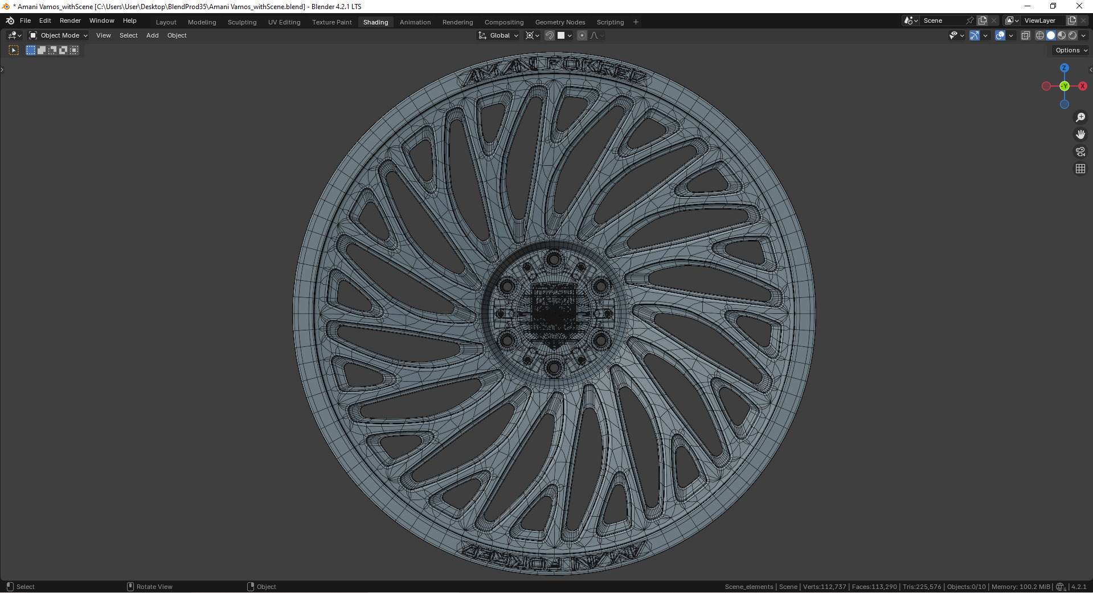Select the Tweak tool icon
1093x593 pixels.
pos(14,50)
